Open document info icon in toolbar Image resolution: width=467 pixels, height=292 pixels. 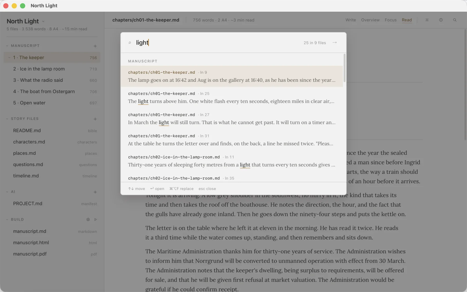point(441,20)
